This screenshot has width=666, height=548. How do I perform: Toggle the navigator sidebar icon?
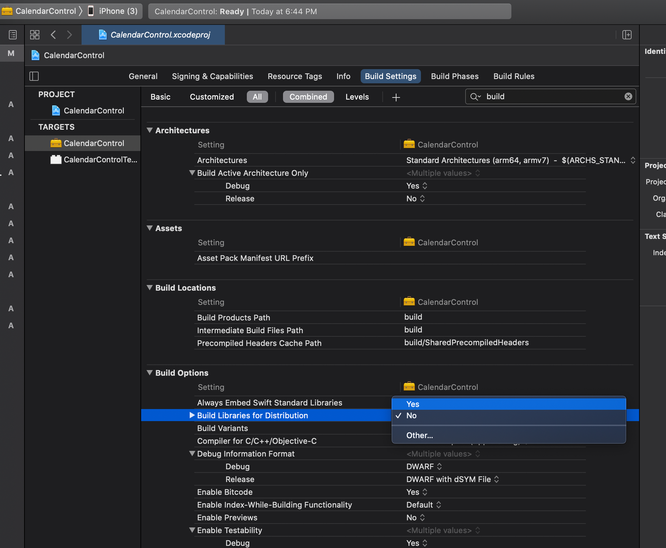(13, 35)
